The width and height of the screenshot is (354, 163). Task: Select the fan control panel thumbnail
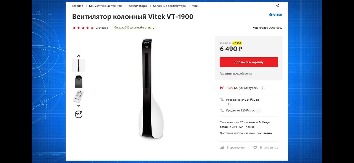[x=79, y=81]
